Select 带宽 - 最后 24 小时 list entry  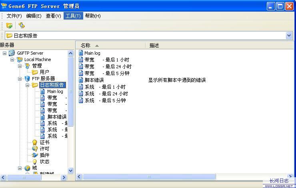[108, 67]
